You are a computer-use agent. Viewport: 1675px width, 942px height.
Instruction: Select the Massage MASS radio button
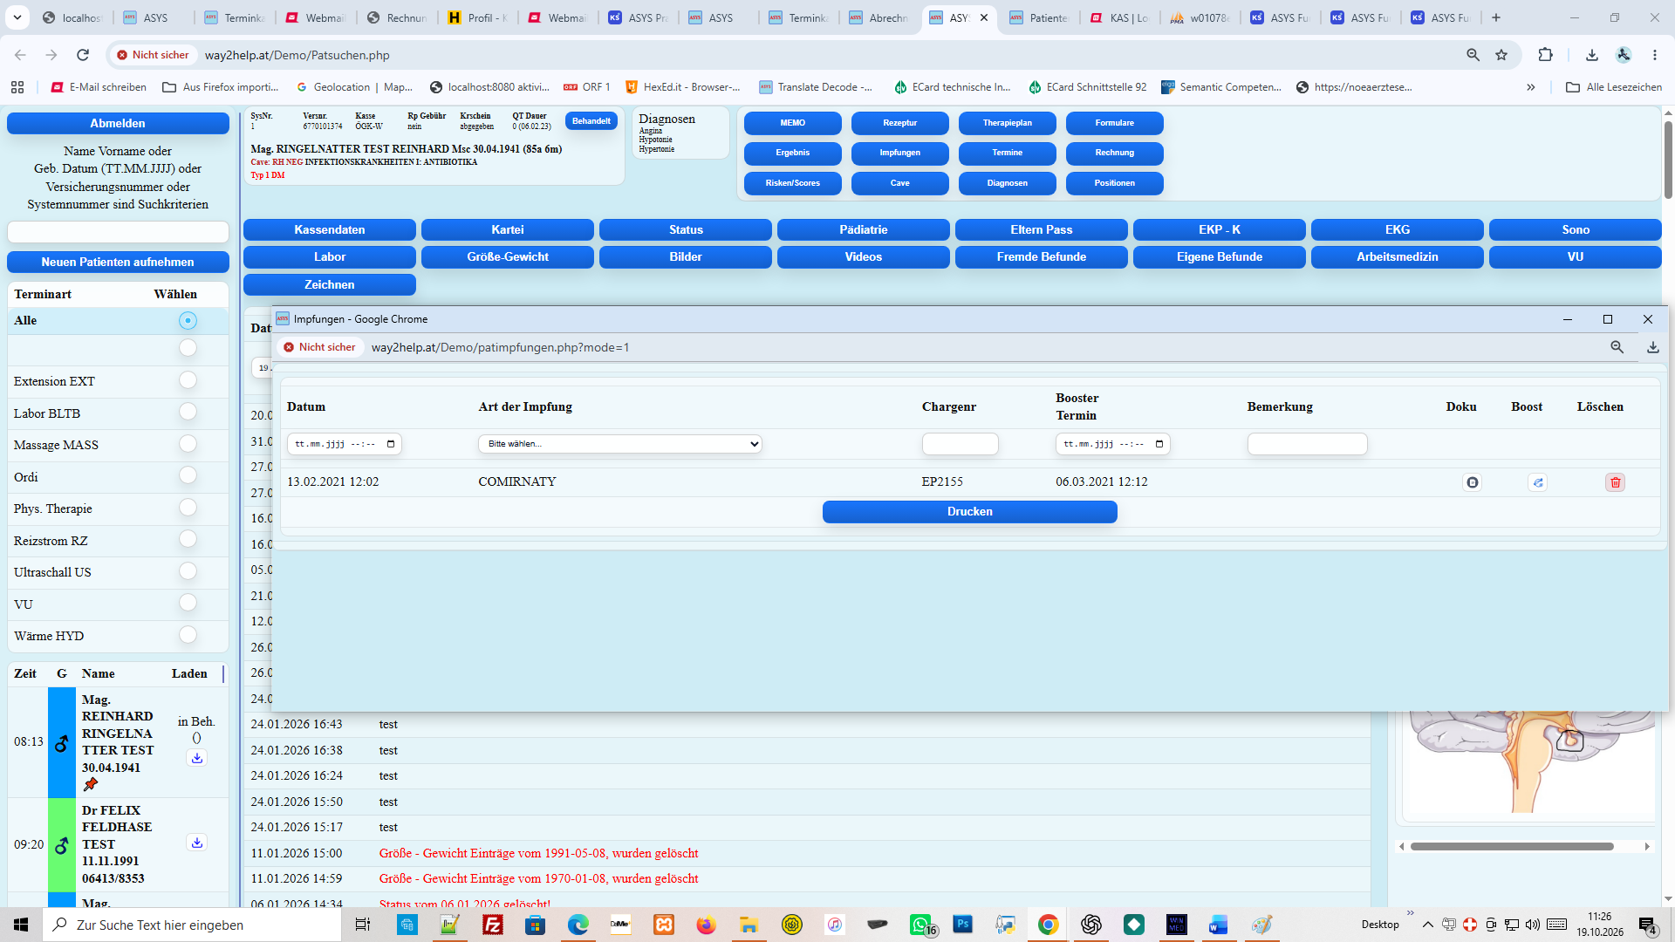(x=188, y=444)
